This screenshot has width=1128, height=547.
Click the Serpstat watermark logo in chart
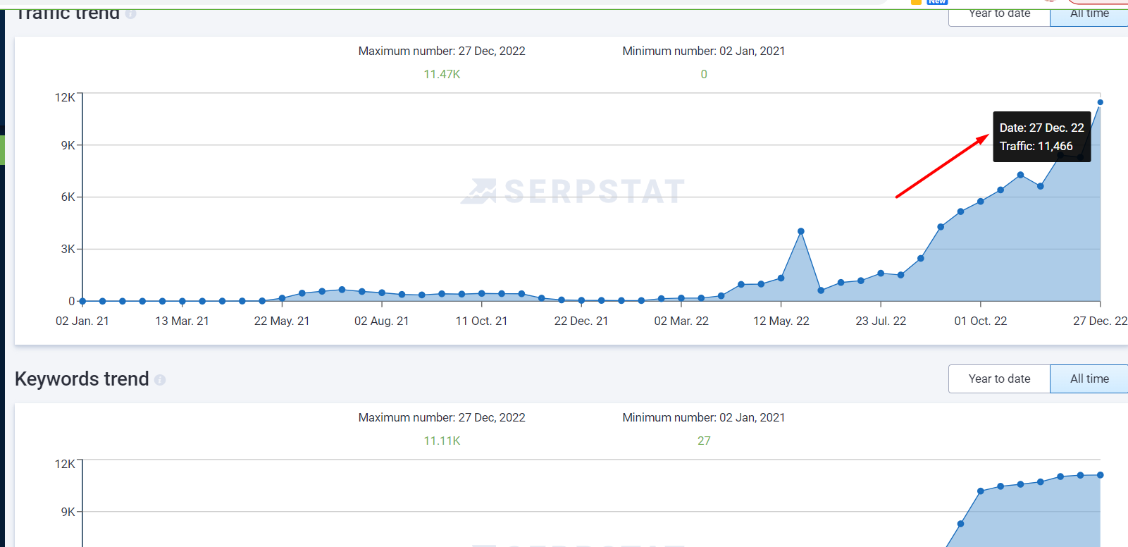[x=573, y=191]
